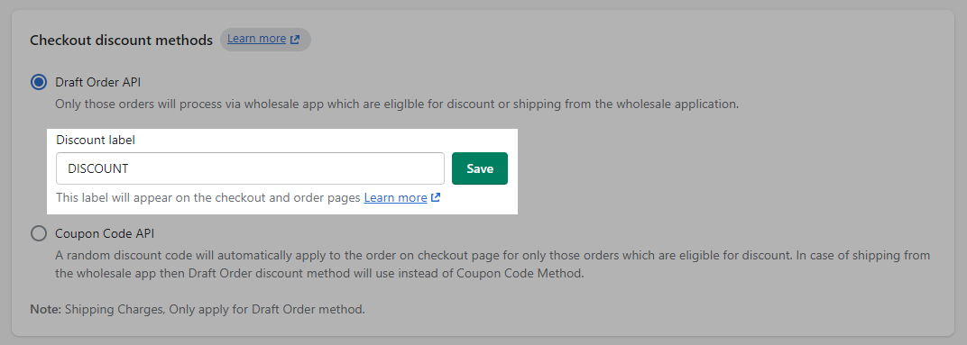Click the bold "Note:" text
967x345 pixels.
tap(46, 309)
